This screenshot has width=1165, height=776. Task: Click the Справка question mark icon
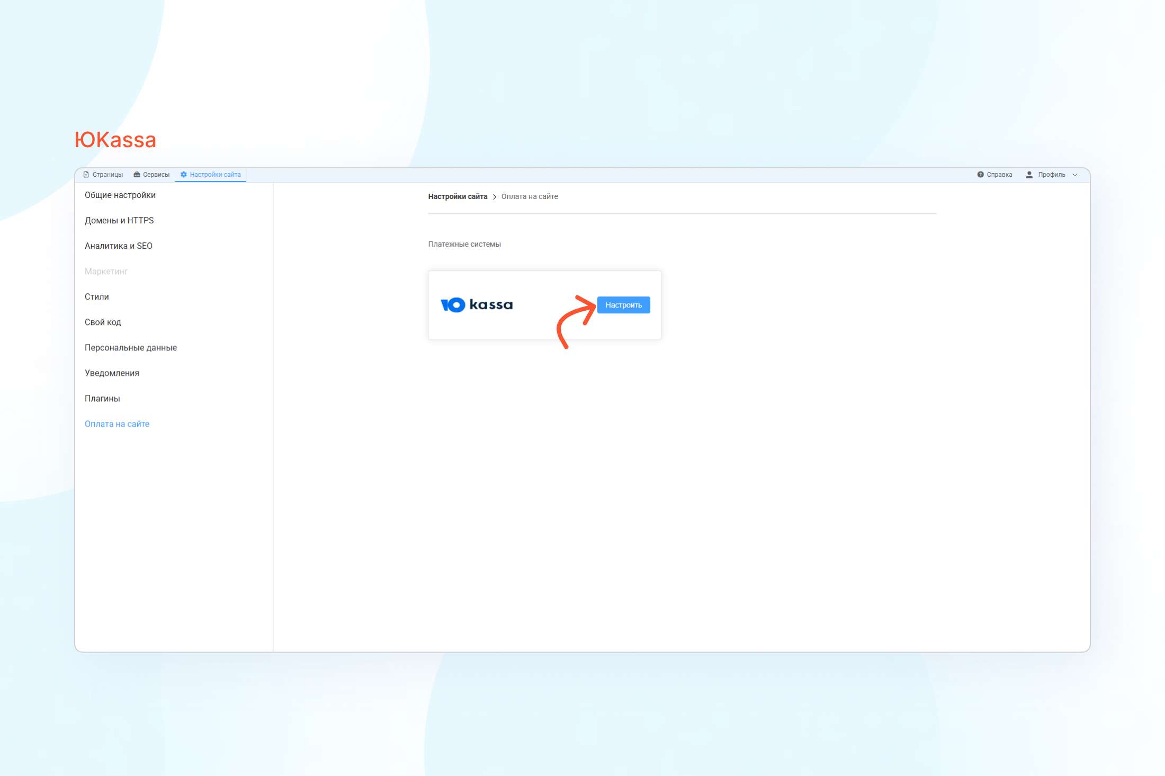[980, 175]
